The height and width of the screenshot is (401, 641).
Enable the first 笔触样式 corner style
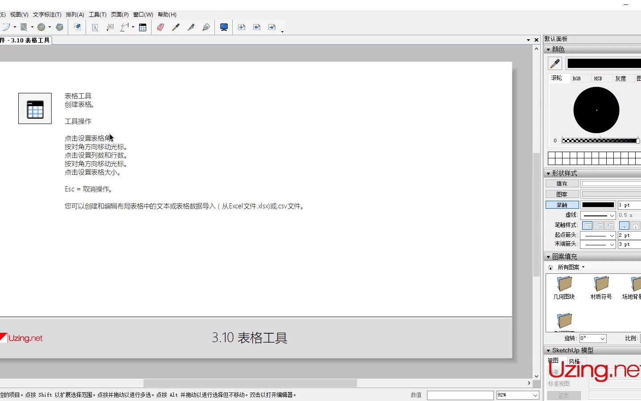coord(587,225)
